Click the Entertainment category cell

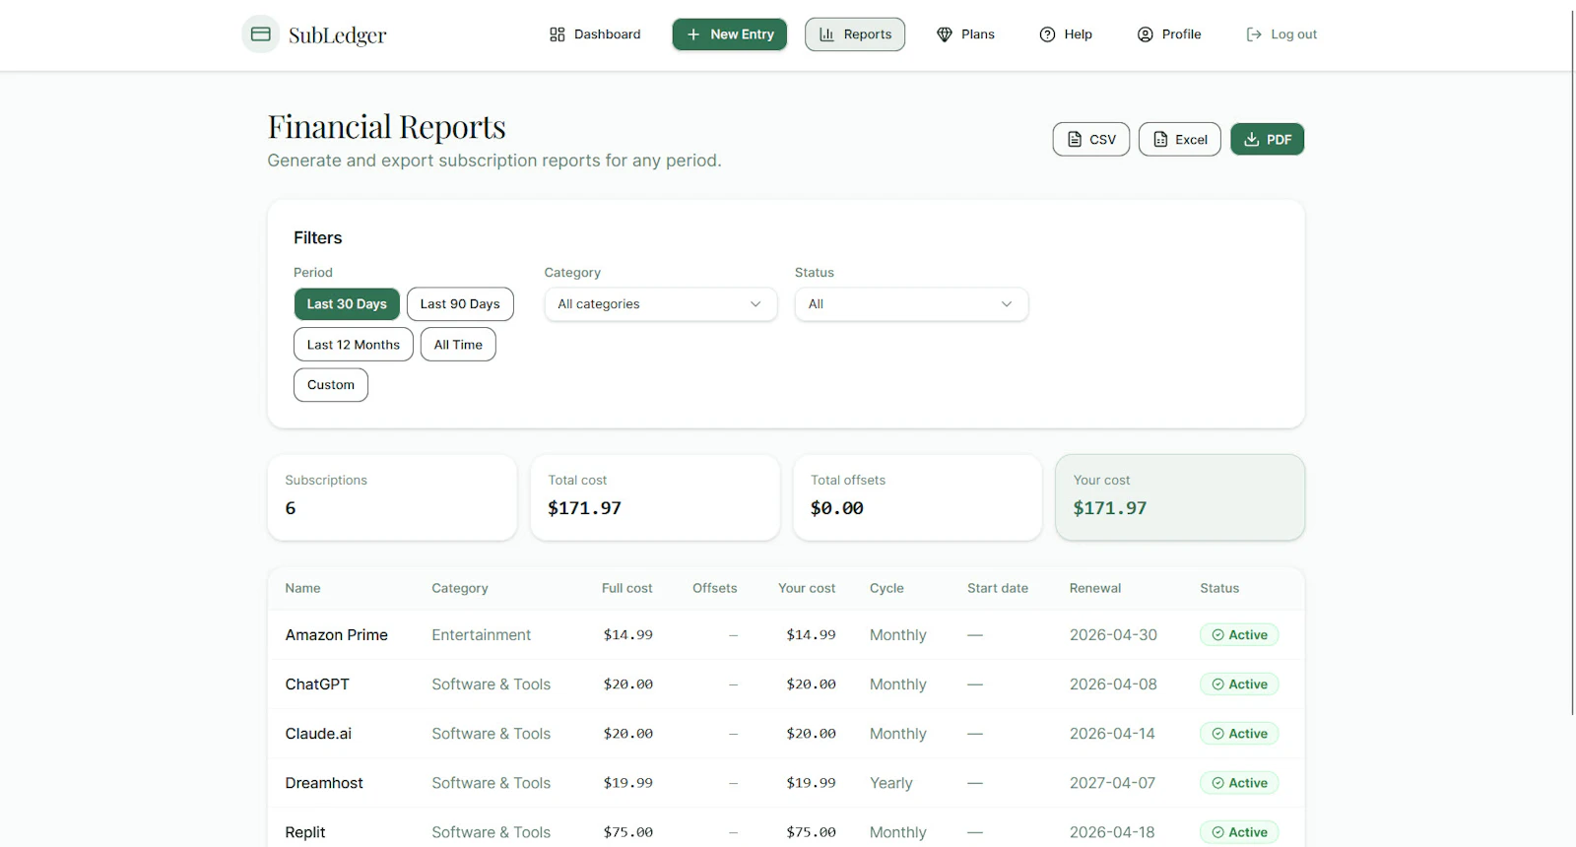coord(481,635)
